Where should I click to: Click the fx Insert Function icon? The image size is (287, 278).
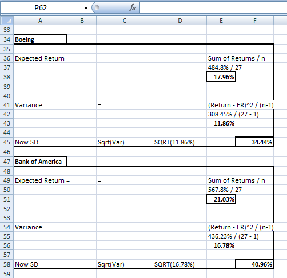point(133,7)
